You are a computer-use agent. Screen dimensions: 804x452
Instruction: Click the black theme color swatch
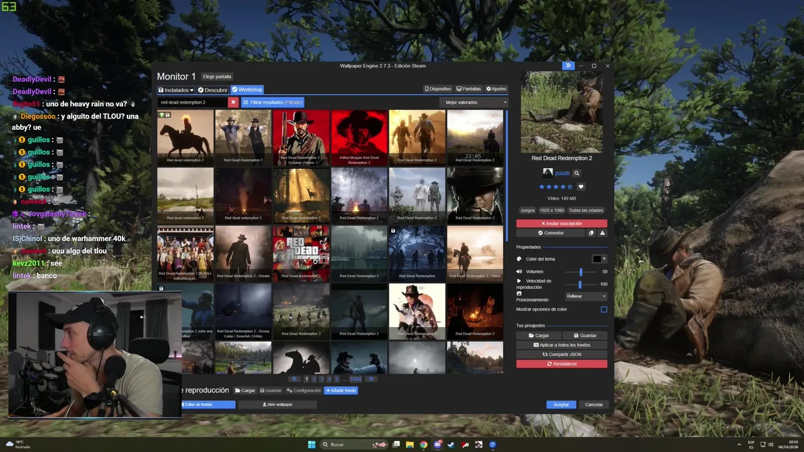tap(597, 259)
